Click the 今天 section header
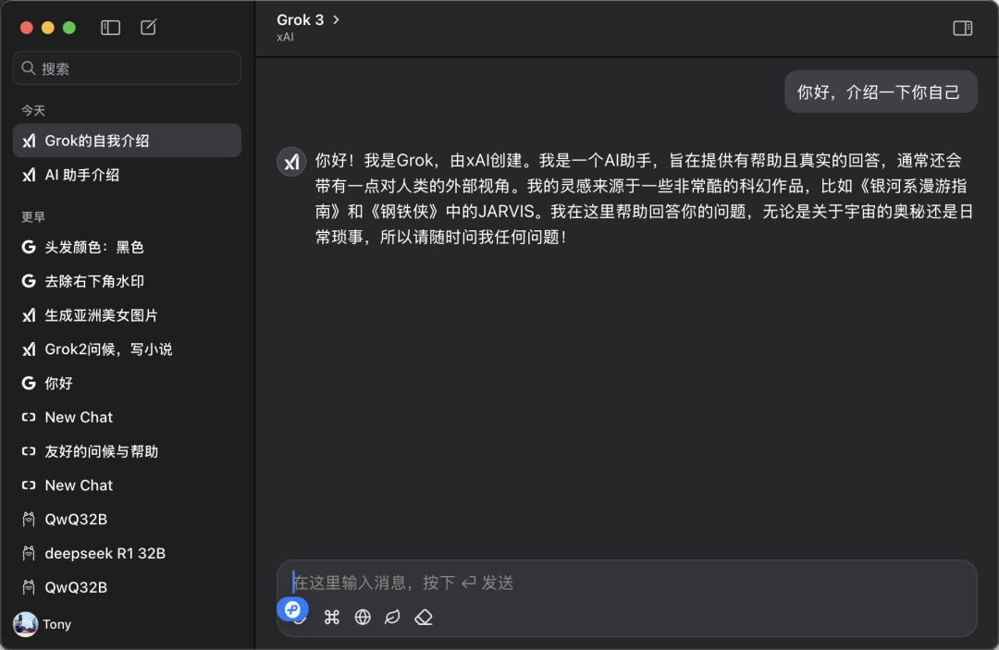Image resolution: width=999 pixels, height=650 pixels. 33,111
